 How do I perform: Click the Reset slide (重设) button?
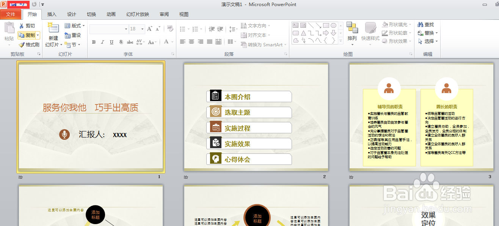73,35
